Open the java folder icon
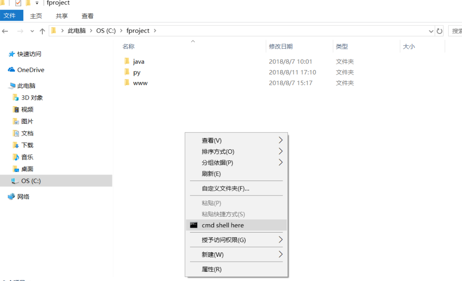This screenshot has width=462, height=281. pyautogui.click(x=127, y=61)
